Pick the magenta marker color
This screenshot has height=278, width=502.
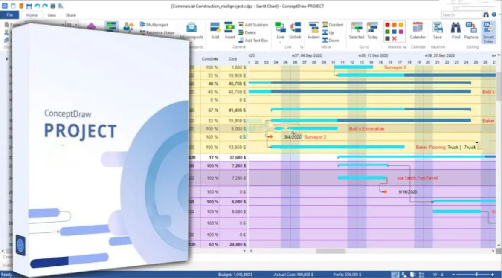click(x=401, y=32)
